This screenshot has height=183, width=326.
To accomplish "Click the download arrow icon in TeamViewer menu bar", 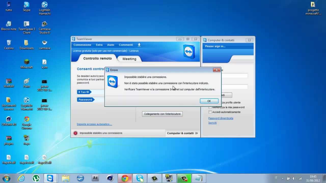I will [x=139, y=45].
